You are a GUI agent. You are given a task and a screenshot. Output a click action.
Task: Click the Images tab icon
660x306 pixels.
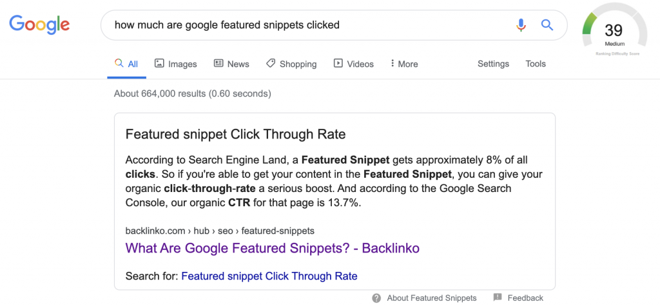(159, 63)
